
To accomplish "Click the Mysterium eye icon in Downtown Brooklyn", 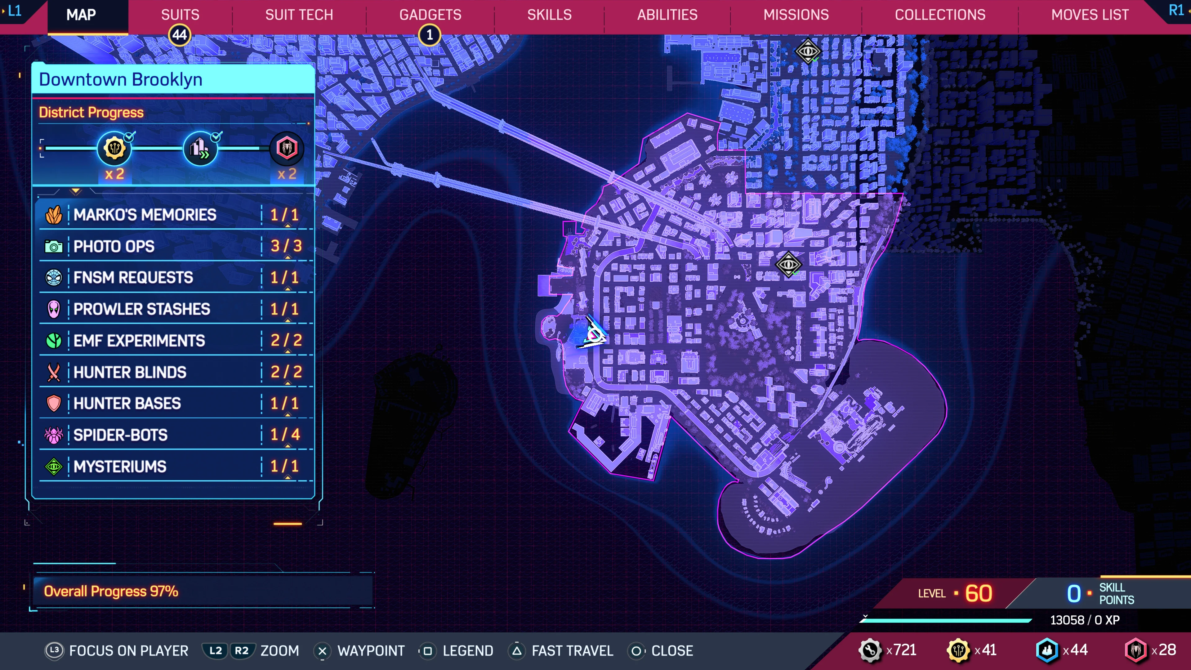I will click(788, 264).
